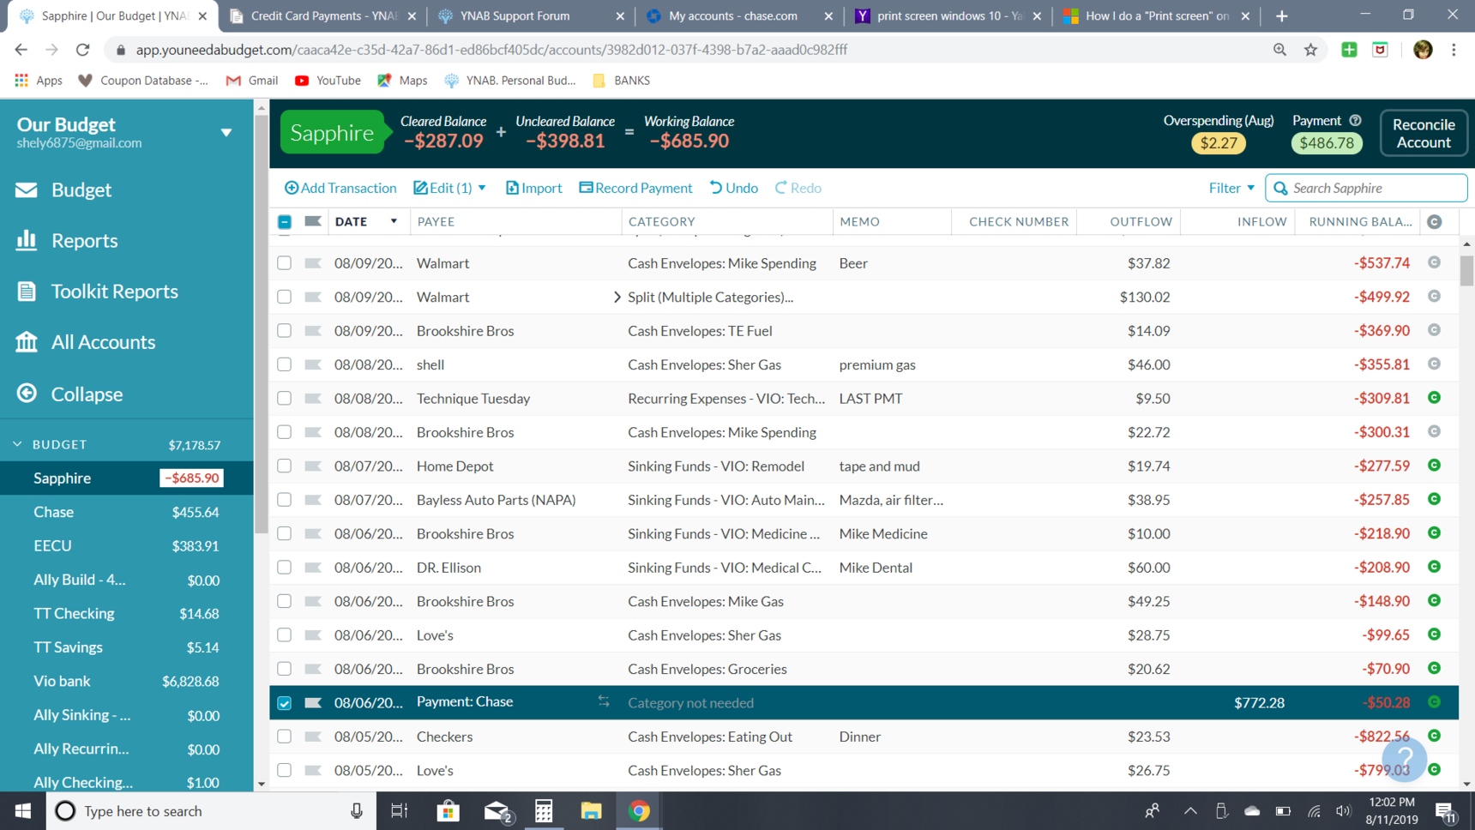Open the BANKS bookmarks folder
This screenshot has width=1475, height=830.
coord(621,81)
